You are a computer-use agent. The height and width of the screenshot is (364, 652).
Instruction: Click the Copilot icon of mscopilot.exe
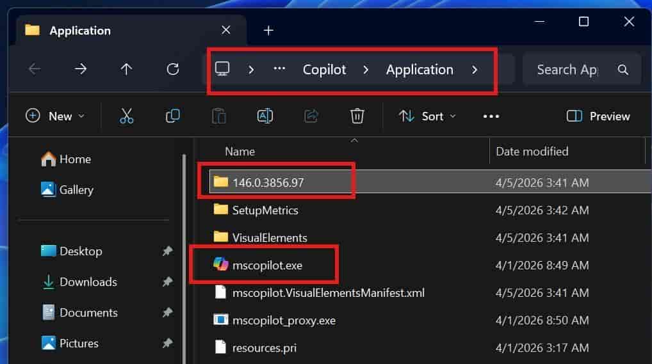[221, 264]
